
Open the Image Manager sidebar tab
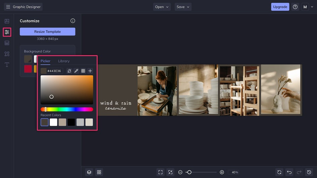click(7, 21)
